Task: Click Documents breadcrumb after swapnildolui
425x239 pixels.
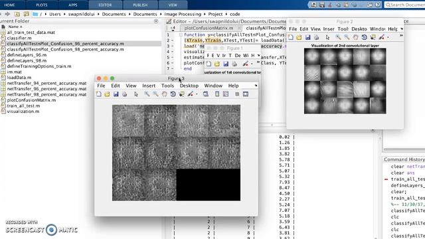Action: (114, 14)
